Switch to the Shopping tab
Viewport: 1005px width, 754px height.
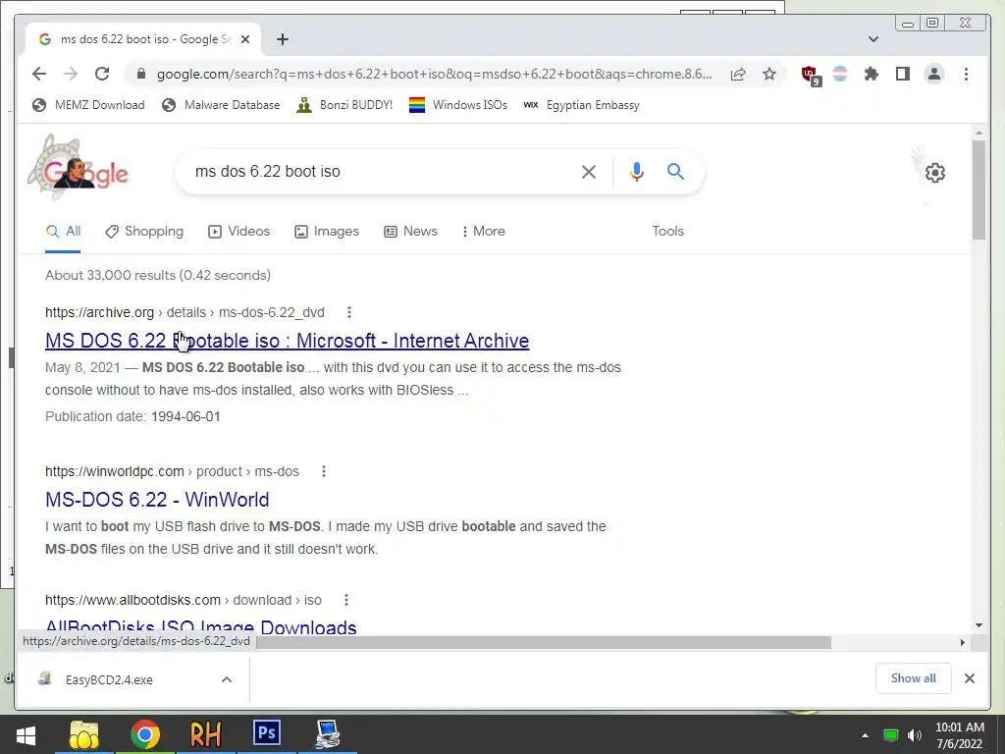[x=144, y=232]
